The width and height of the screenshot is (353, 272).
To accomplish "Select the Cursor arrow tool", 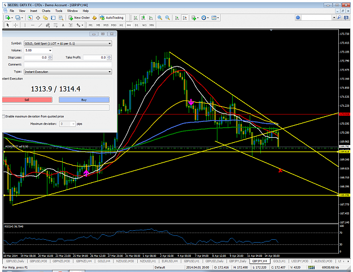I will pos(8,25).
